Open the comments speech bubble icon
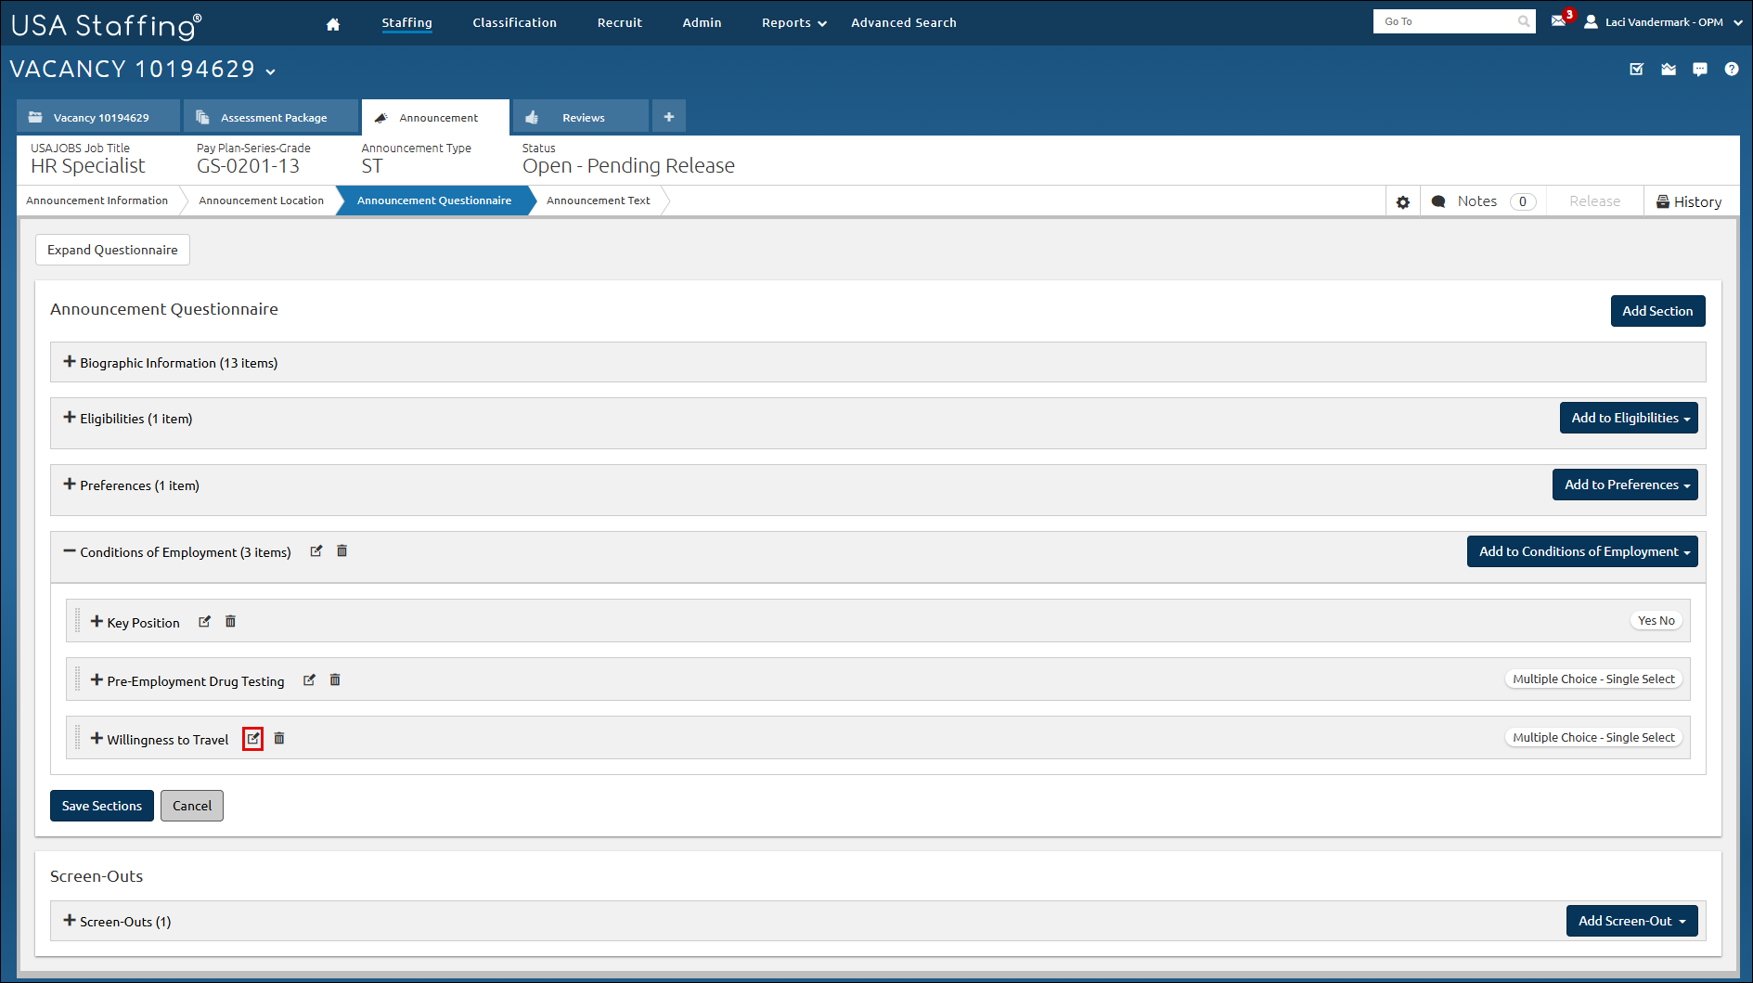 coord(1700,69)
